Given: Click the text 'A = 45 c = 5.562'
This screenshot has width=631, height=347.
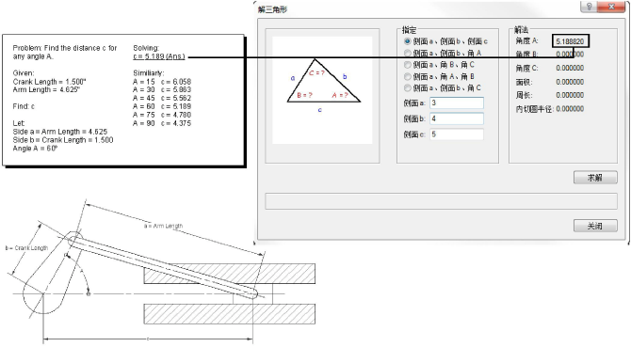Looking at the screenshot, I should pos(162,98).
